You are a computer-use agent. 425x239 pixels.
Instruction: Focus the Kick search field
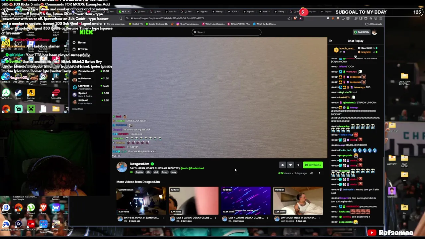coord(226,32)
